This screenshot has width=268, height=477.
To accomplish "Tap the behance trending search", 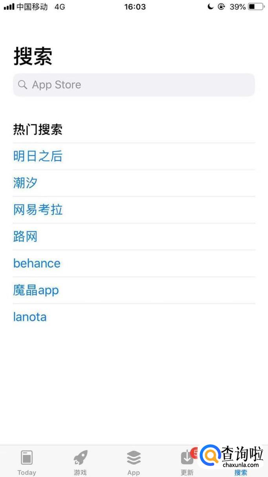I will point(37,263).
